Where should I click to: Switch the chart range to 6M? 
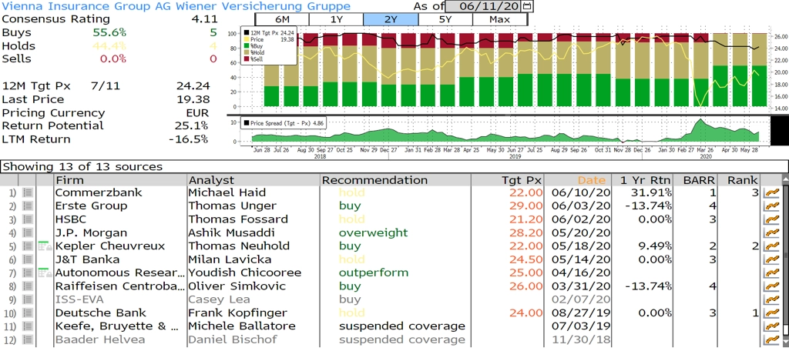[282, 19]
